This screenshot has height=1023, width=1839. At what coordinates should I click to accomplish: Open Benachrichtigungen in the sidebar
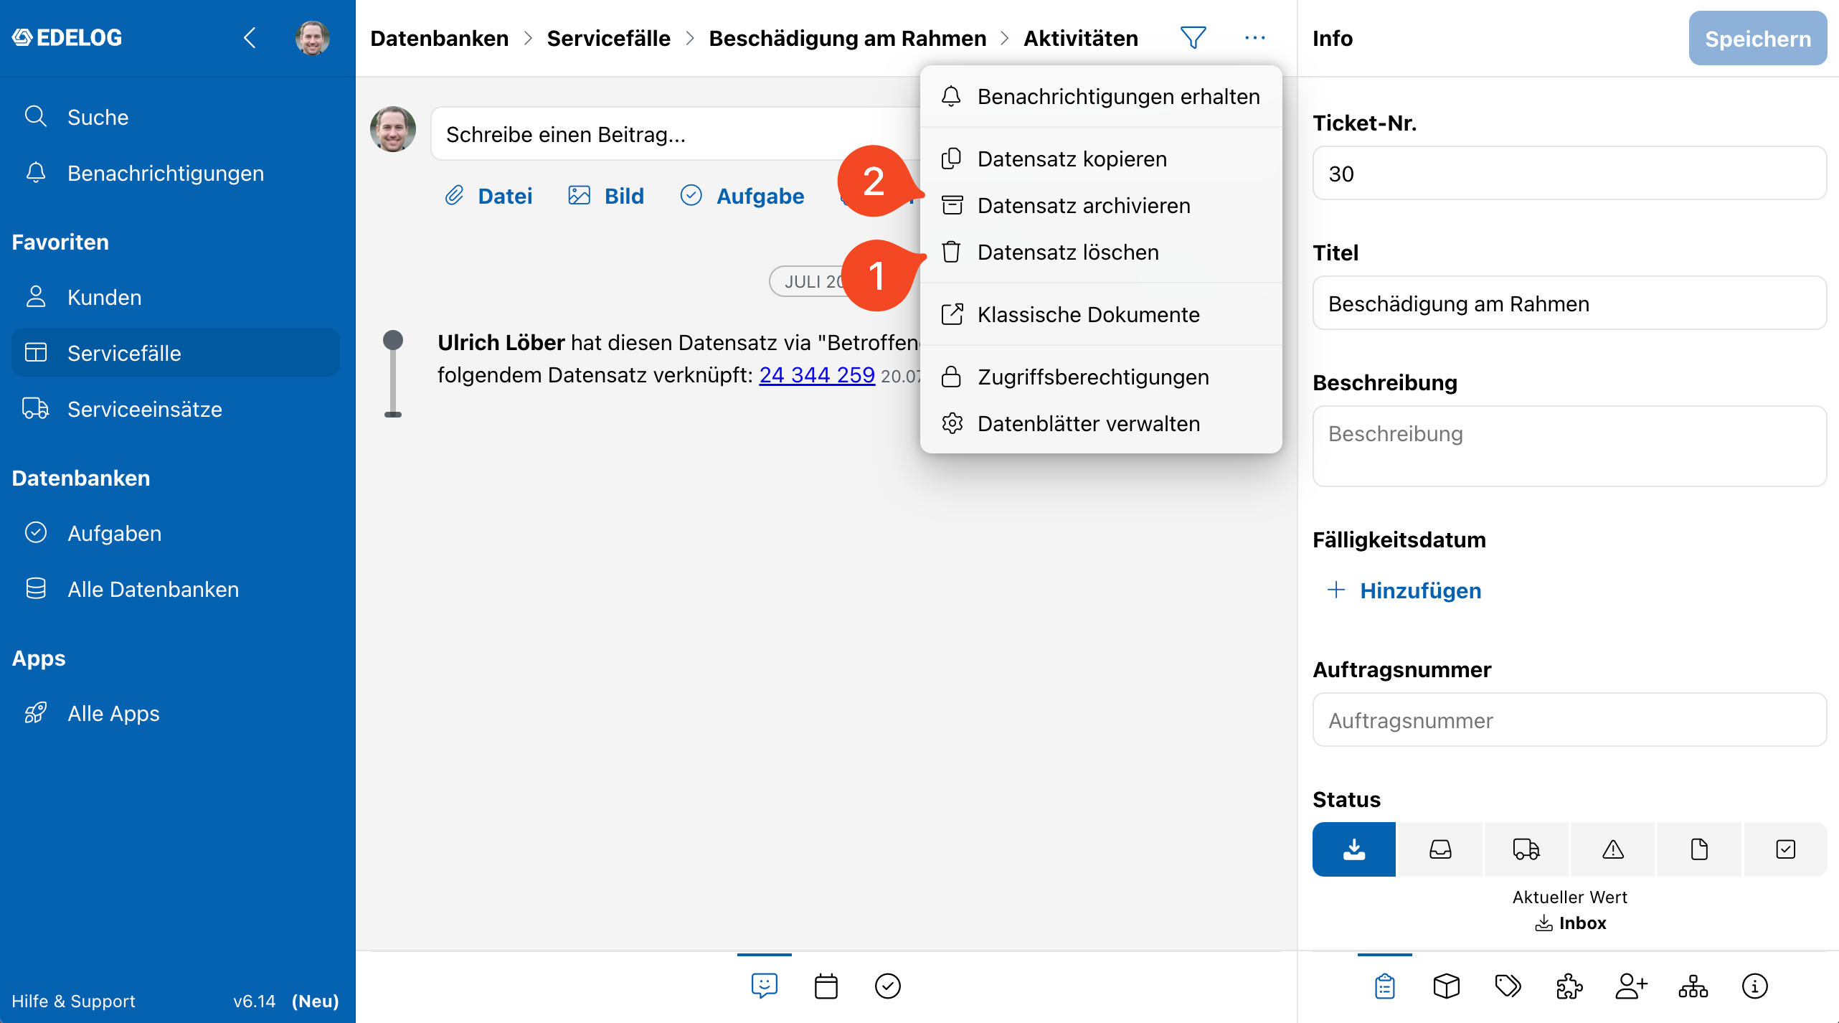tap(176, 173)
